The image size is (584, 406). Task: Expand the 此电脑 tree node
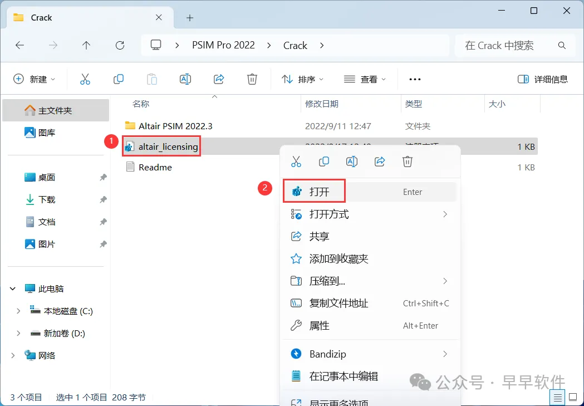click(x=13, y=288)
